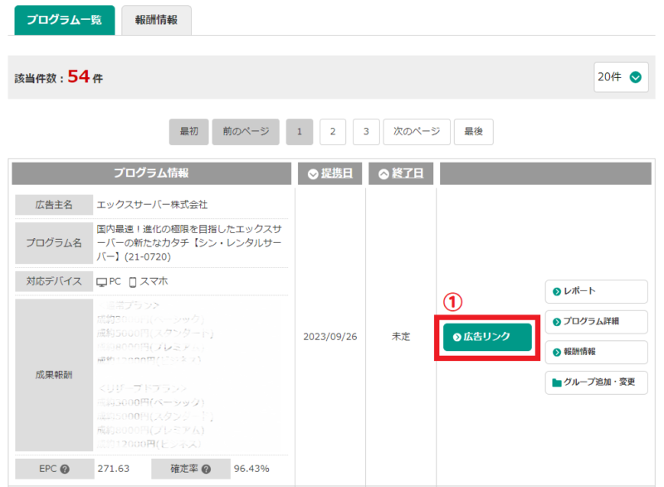Click the arrow icon on プログラム詳細 button
The height and width of the screenshot is (487, 664).
click(x=557, y=321)
